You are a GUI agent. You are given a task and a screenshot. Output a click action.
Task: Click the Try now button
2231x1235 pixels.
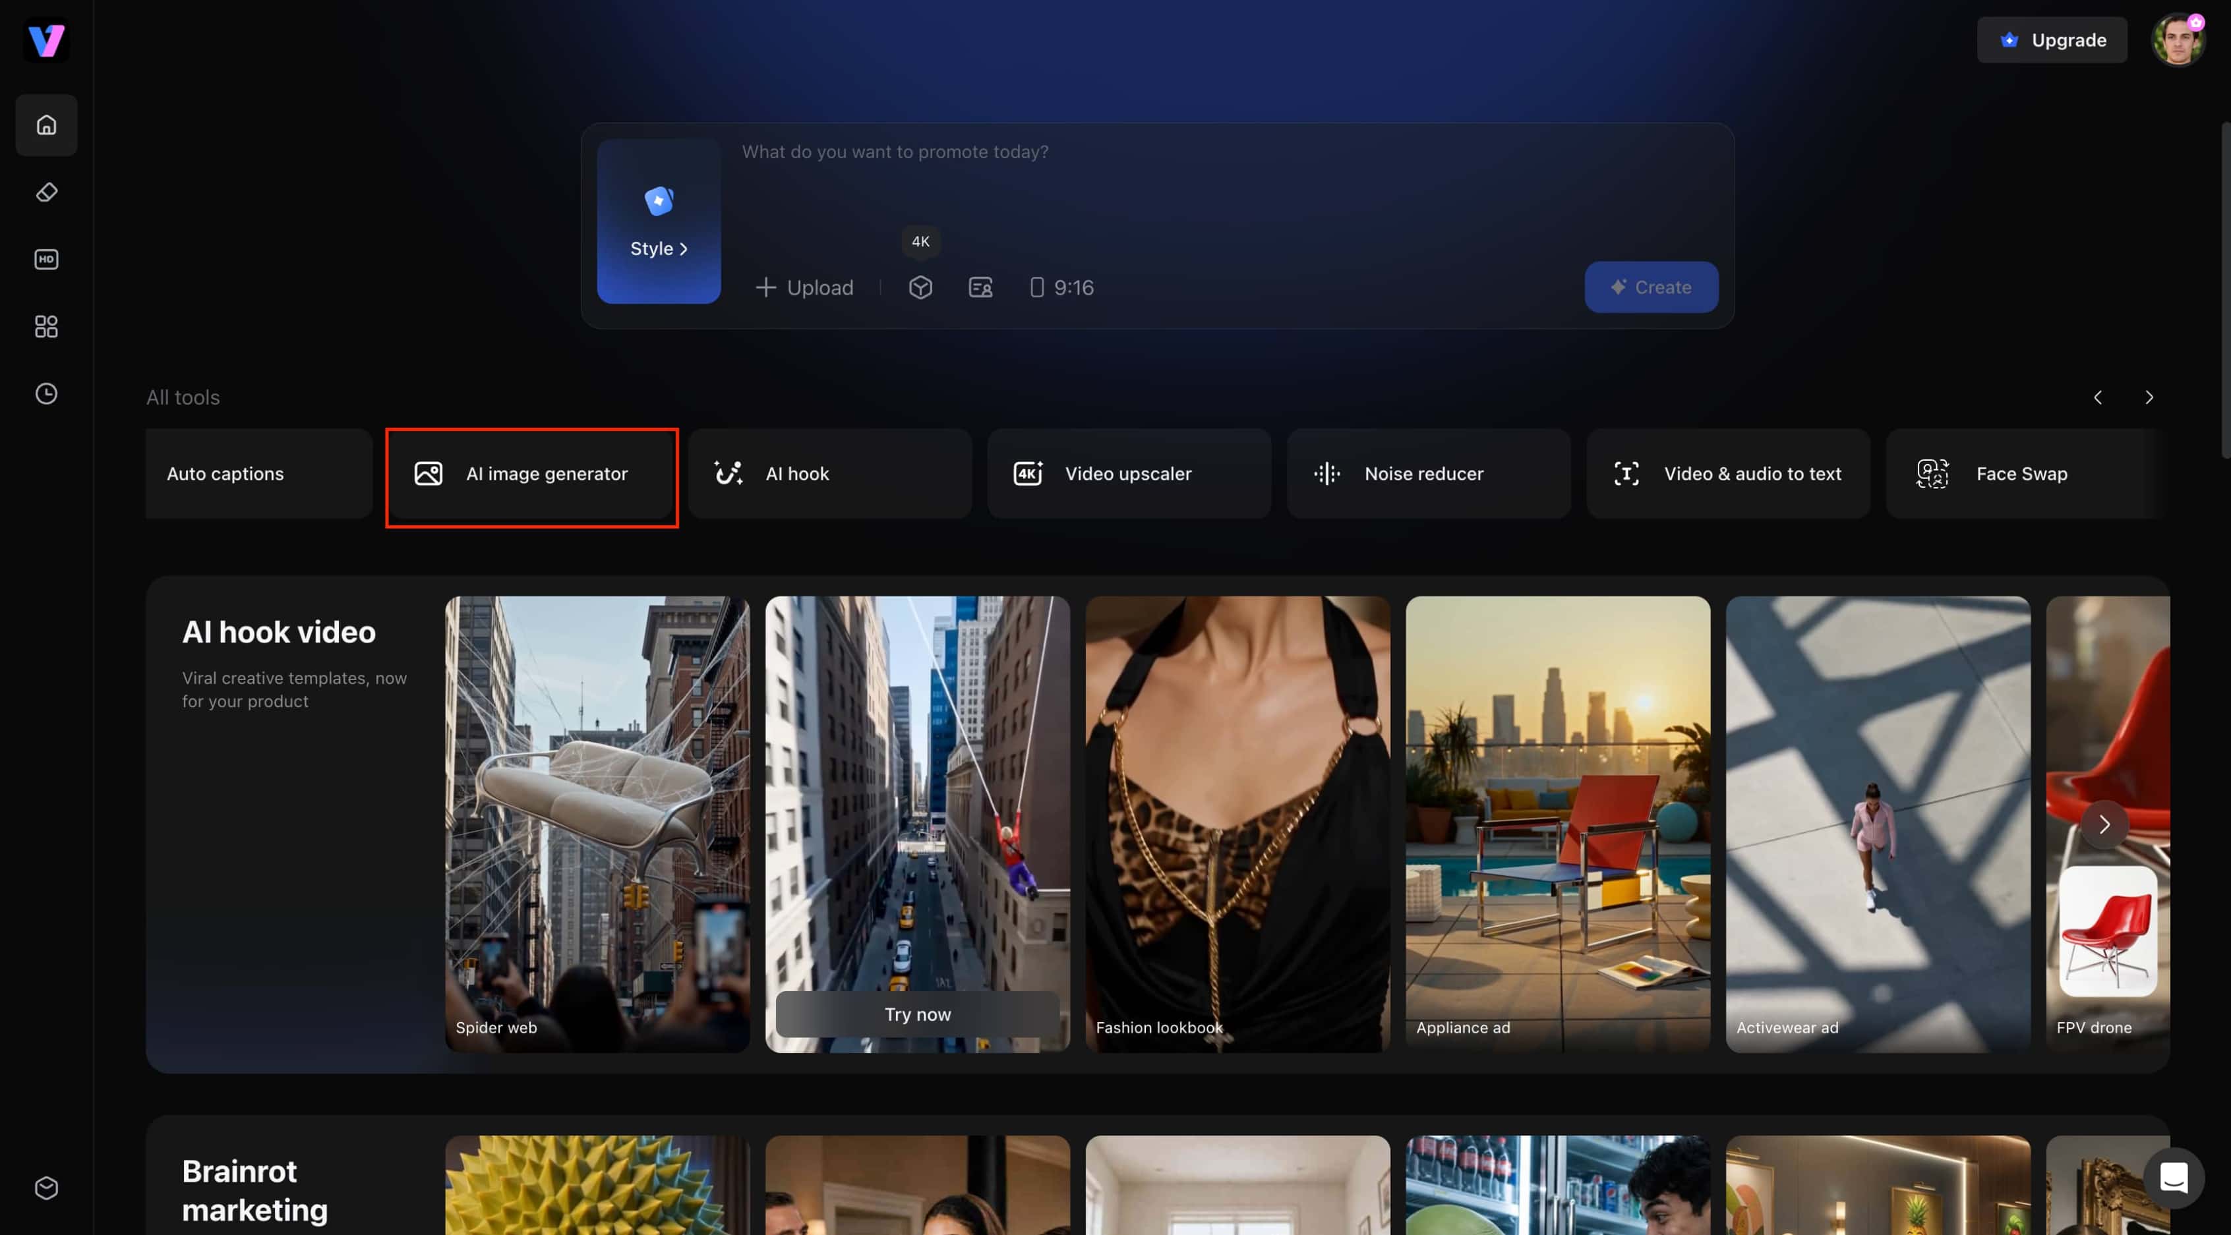pyautogui.click(x=917, y=1014)
